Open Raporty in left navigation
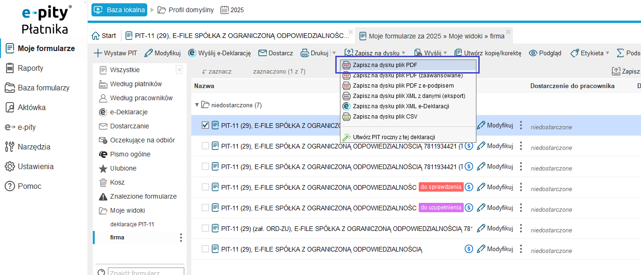This screenshot has width=641, height=275. [30, 68]
